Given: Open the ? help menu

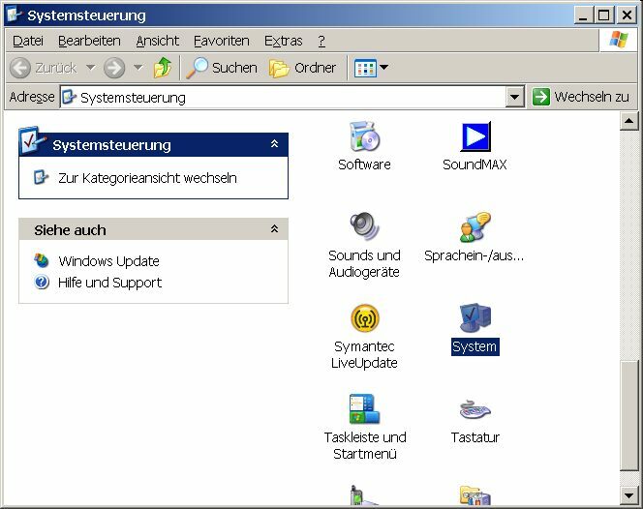Looking at the screenshot, I should pos(321,41).
